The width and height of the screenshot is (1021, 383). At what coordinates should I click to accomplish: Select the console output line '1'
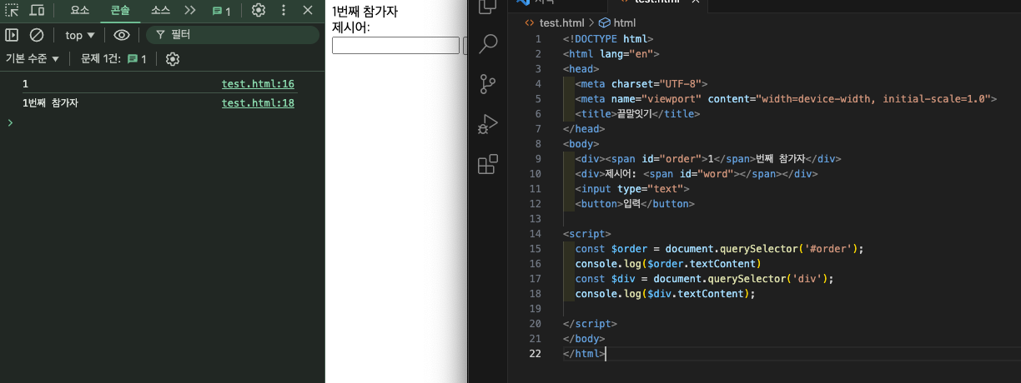25,84
